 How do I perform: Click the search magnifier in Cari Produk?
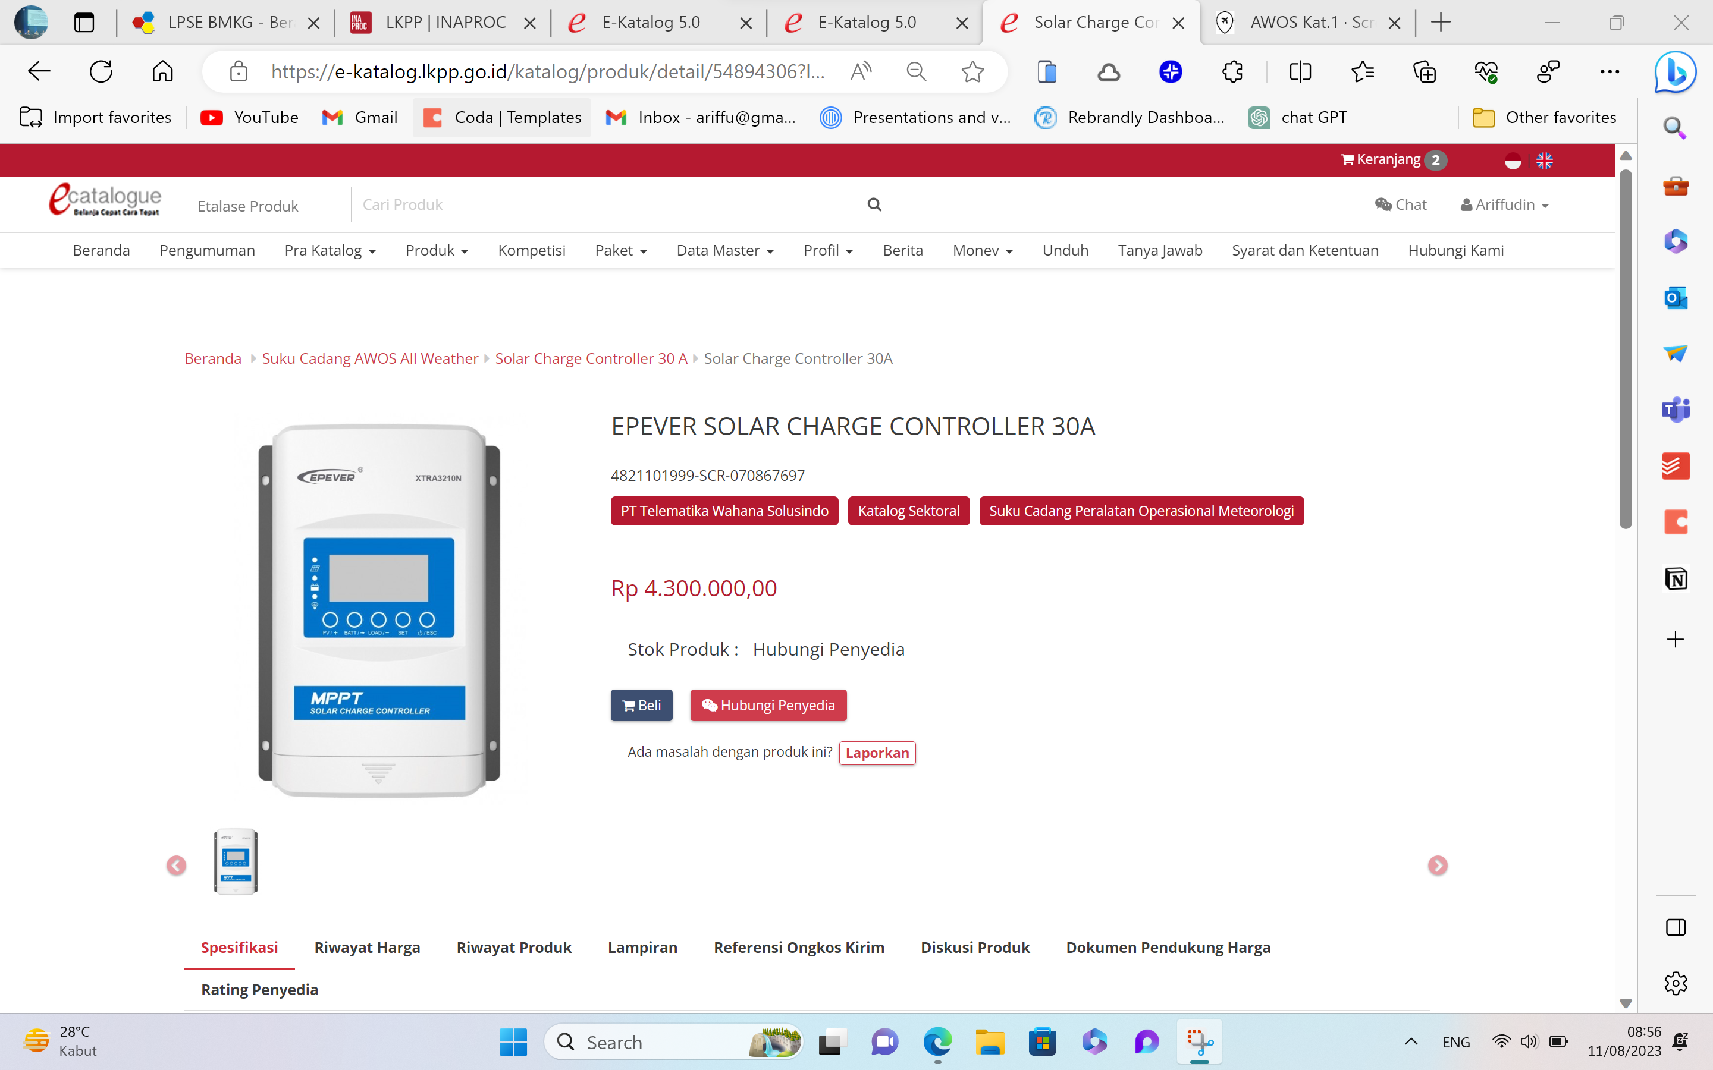tap(875, 204)
